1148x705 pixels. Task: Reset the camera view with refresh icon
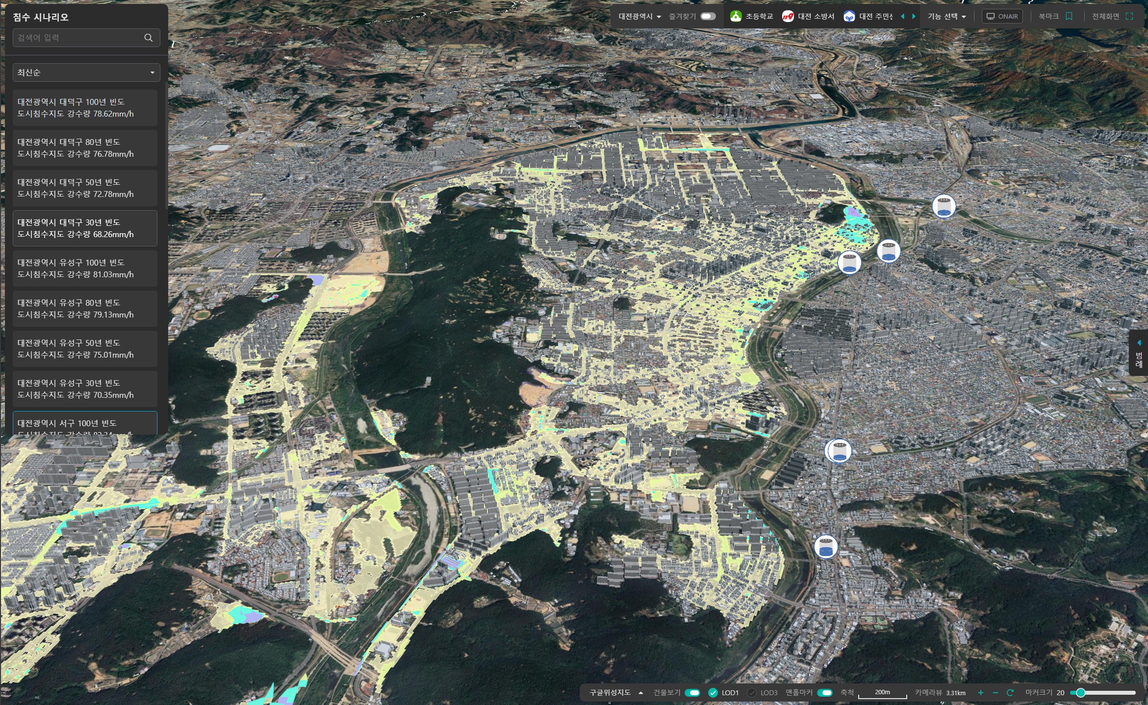click(1010, 692)
